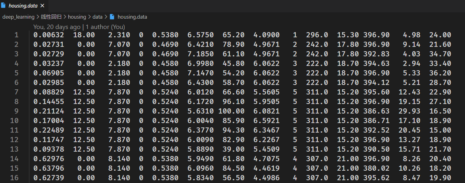Open the 线性回归 breadcrumb folder
The image size is (465, 183).
tap(51, 17)
